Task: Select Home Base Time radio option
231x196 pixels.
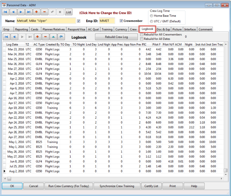Action: 152,16
